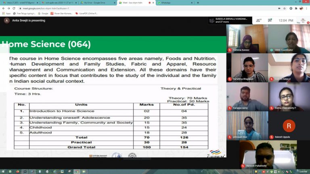This screenshot has width=310, height=174.
Task: Go back with the browser back arrow
Action: tap(4, 8)
